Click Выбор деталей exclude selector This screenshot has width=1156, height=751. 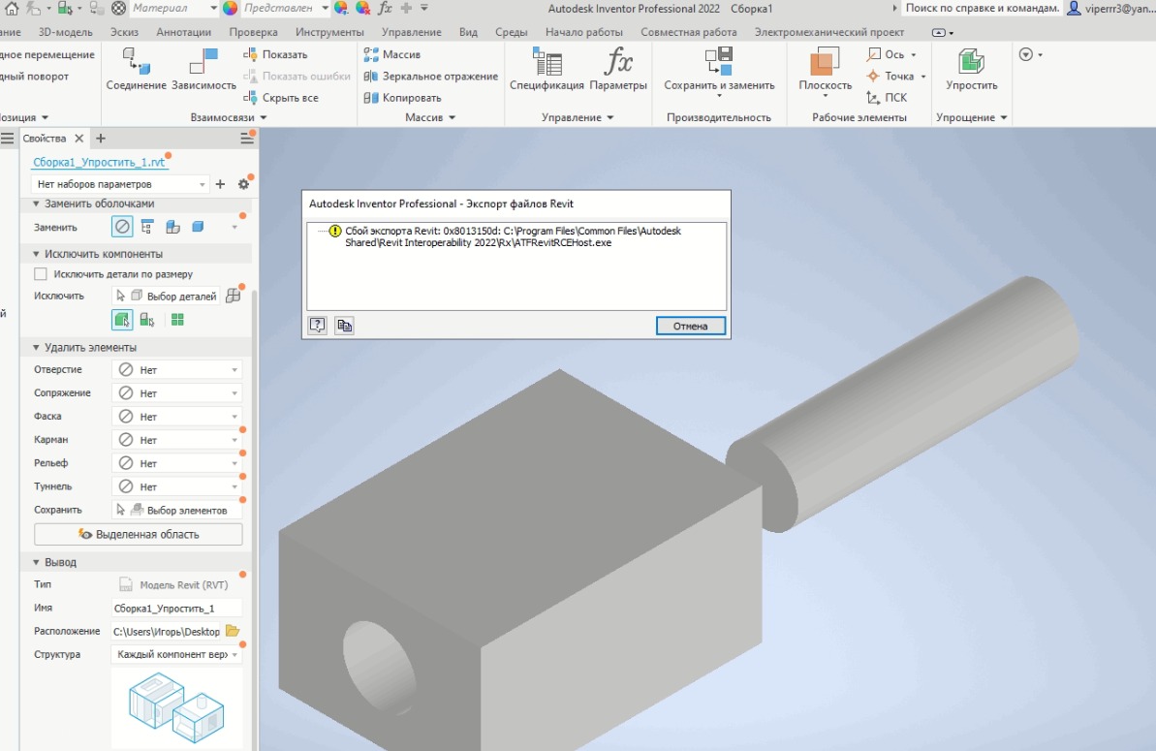point(166,297)
